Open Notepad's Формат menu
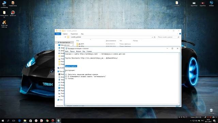The height and width of the screenshot is (123, 218). coord(79,51)
